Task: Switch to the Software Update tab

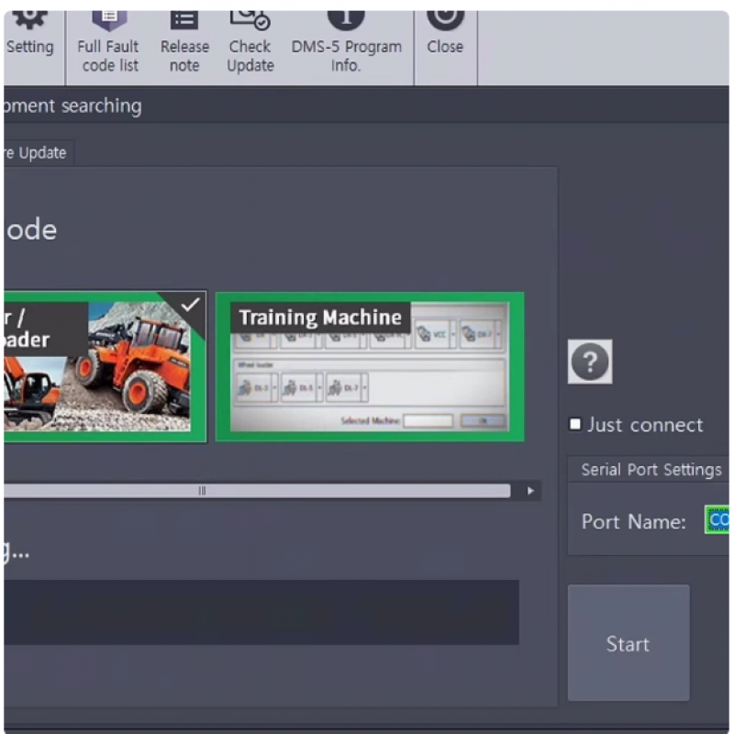Action: (34, 152)
